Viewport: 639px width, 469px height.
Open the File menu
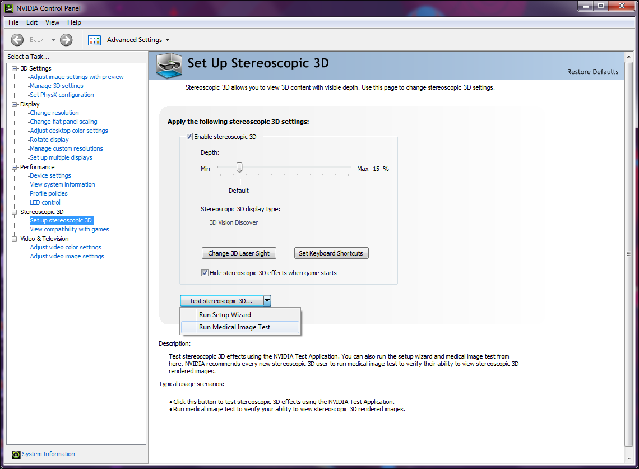[13, 22]
